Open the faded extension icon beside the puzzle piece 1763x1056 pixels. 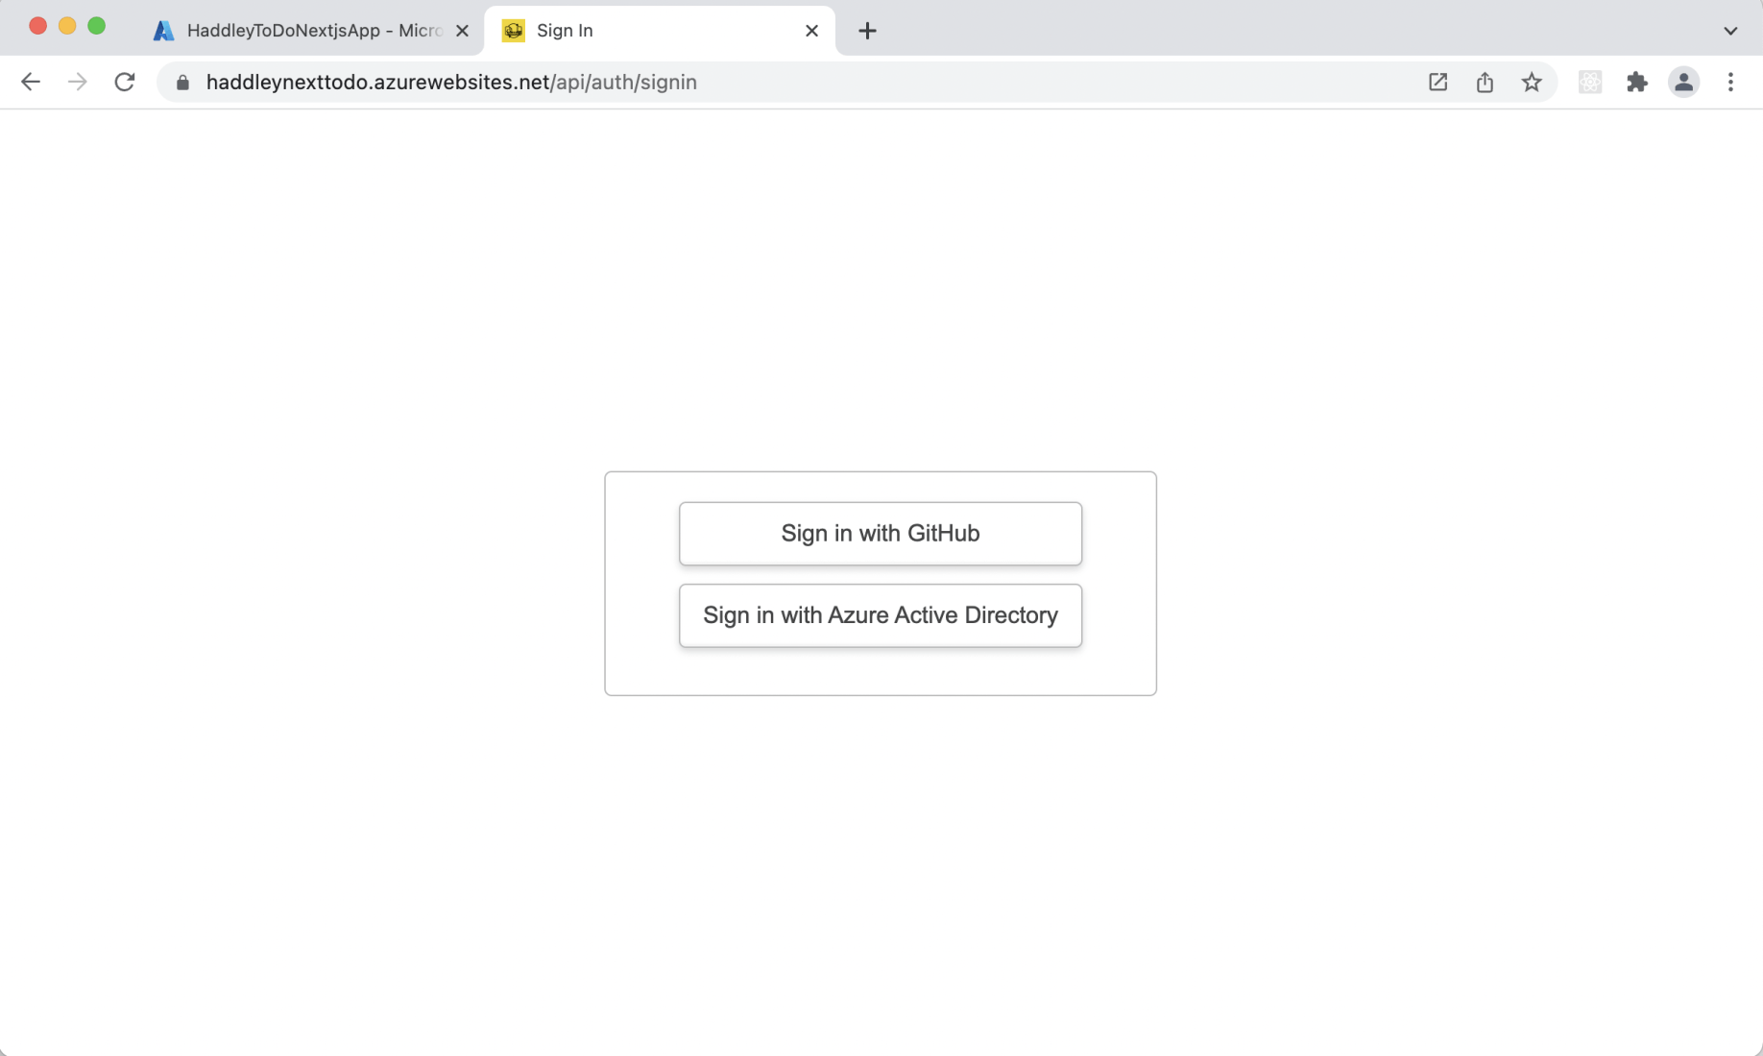pyautogui.click(x=1590, y=83)
